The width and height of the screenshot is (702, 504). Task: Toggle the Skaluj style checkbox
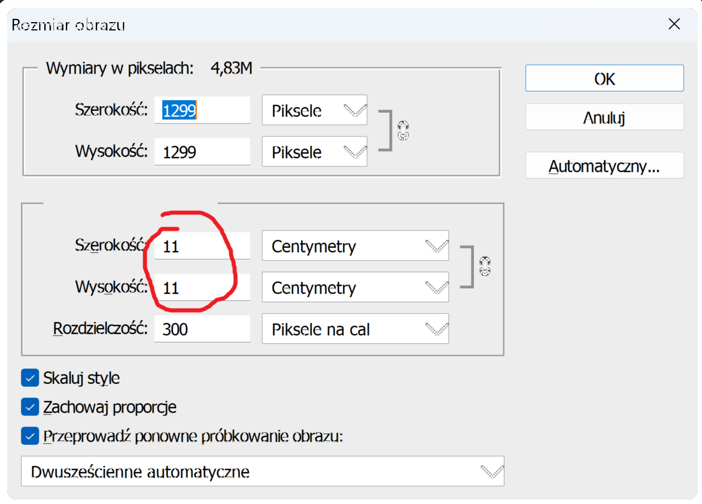click(29, 378)
